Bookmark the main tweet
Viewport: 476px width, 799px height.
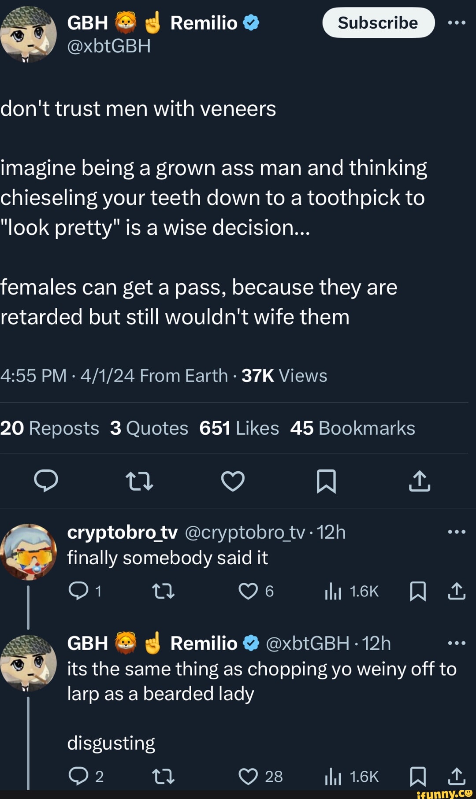tap(326, 481)
